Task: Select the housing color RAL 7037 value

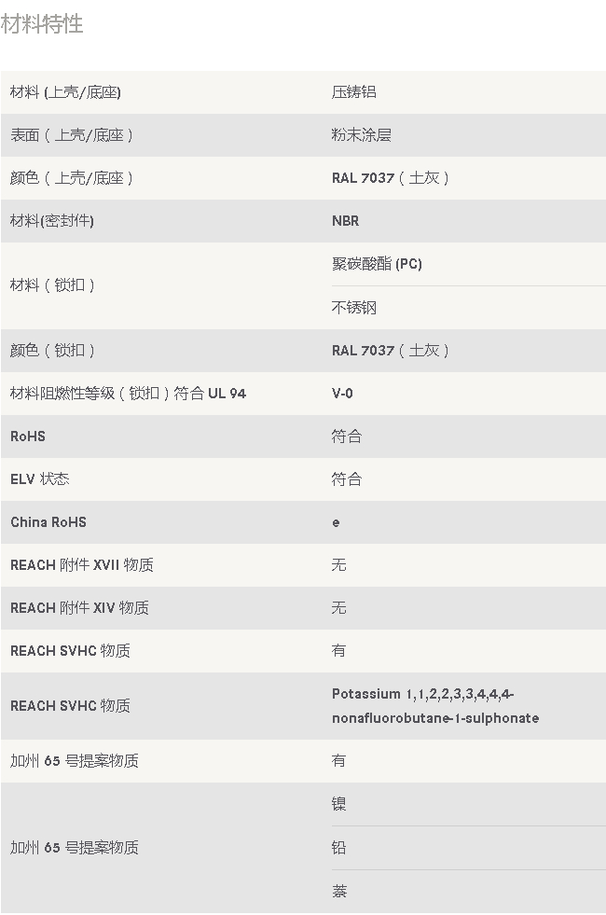Action: (391, 178)
